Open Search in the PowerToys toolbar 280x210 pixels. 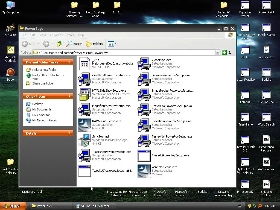(74, 44)
